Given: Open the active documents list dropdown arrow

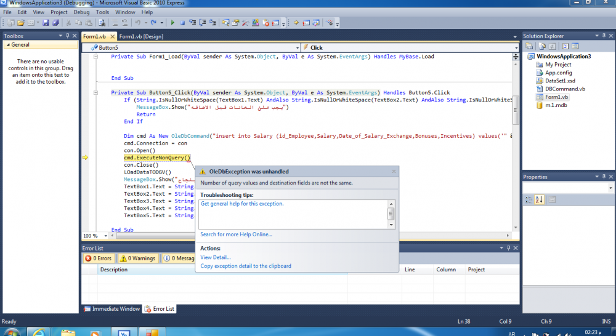Looking at the screenshot, I should point(515,36).
